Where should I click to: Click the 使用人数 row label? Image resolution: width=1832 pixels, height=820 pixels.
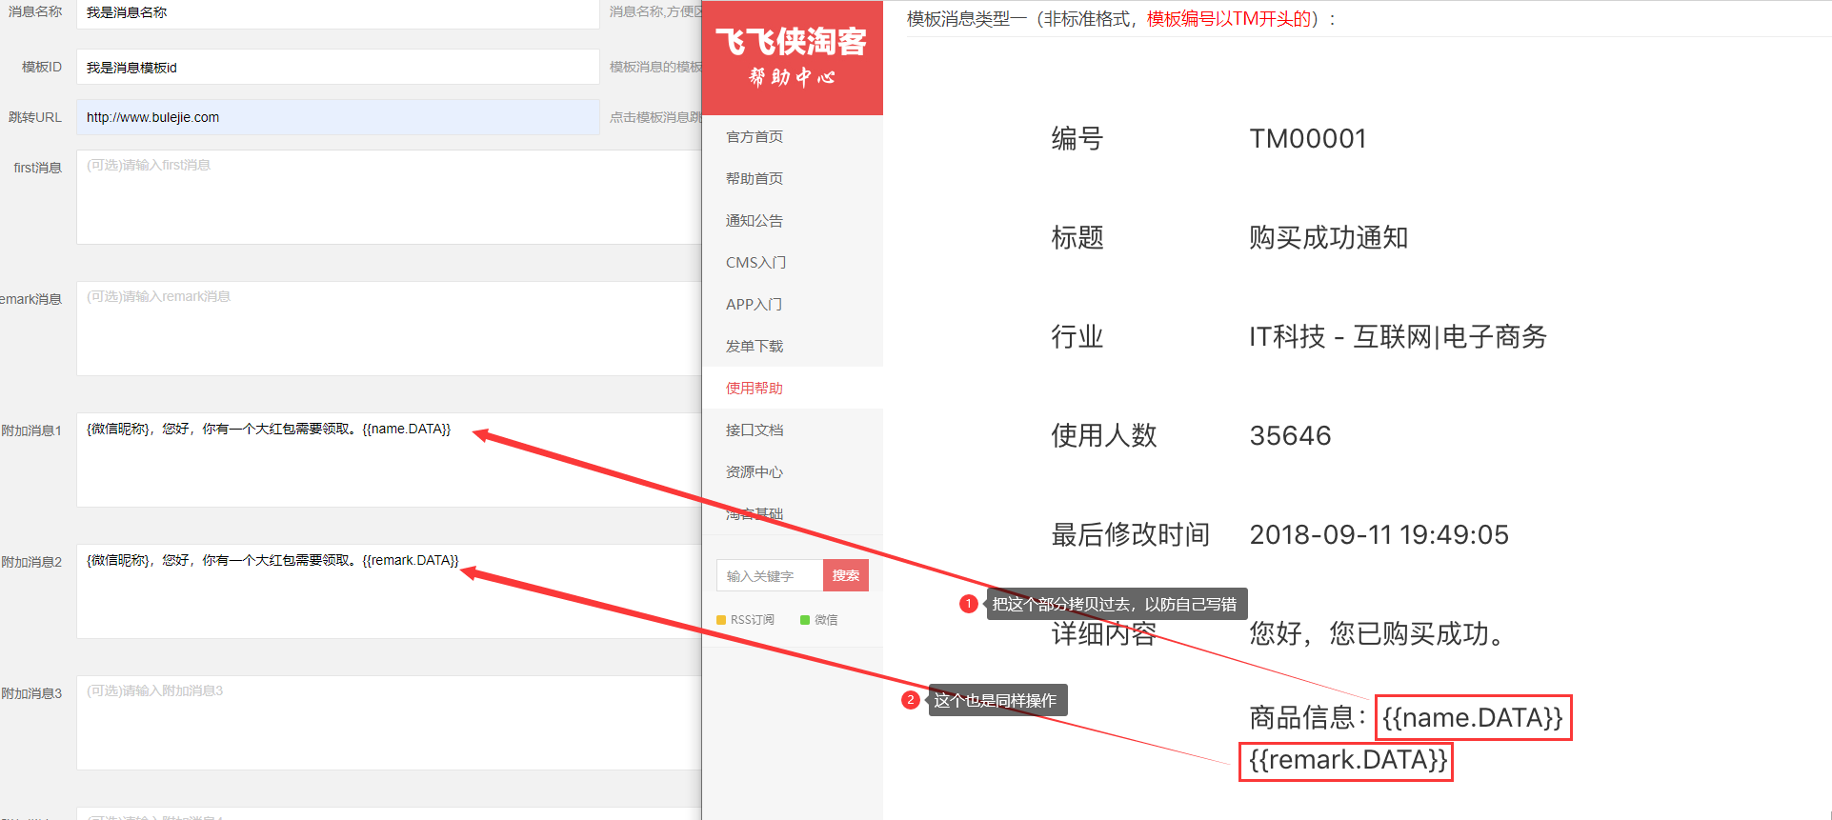pos(1104,436)
